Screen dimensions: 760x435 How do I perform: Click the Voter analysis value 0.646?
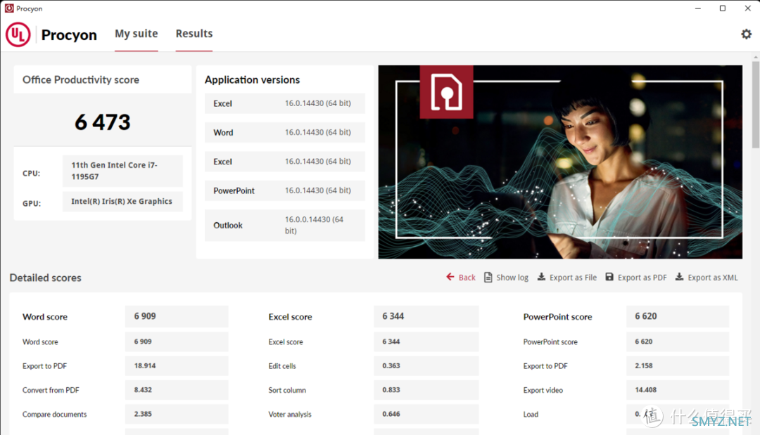click(426, 414)
